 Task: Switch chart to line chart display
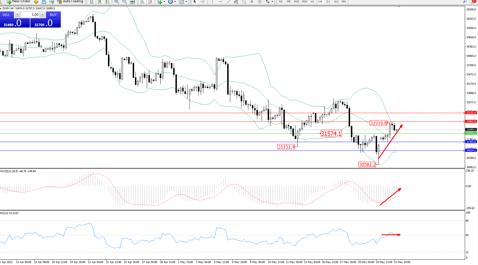point(107,2)
